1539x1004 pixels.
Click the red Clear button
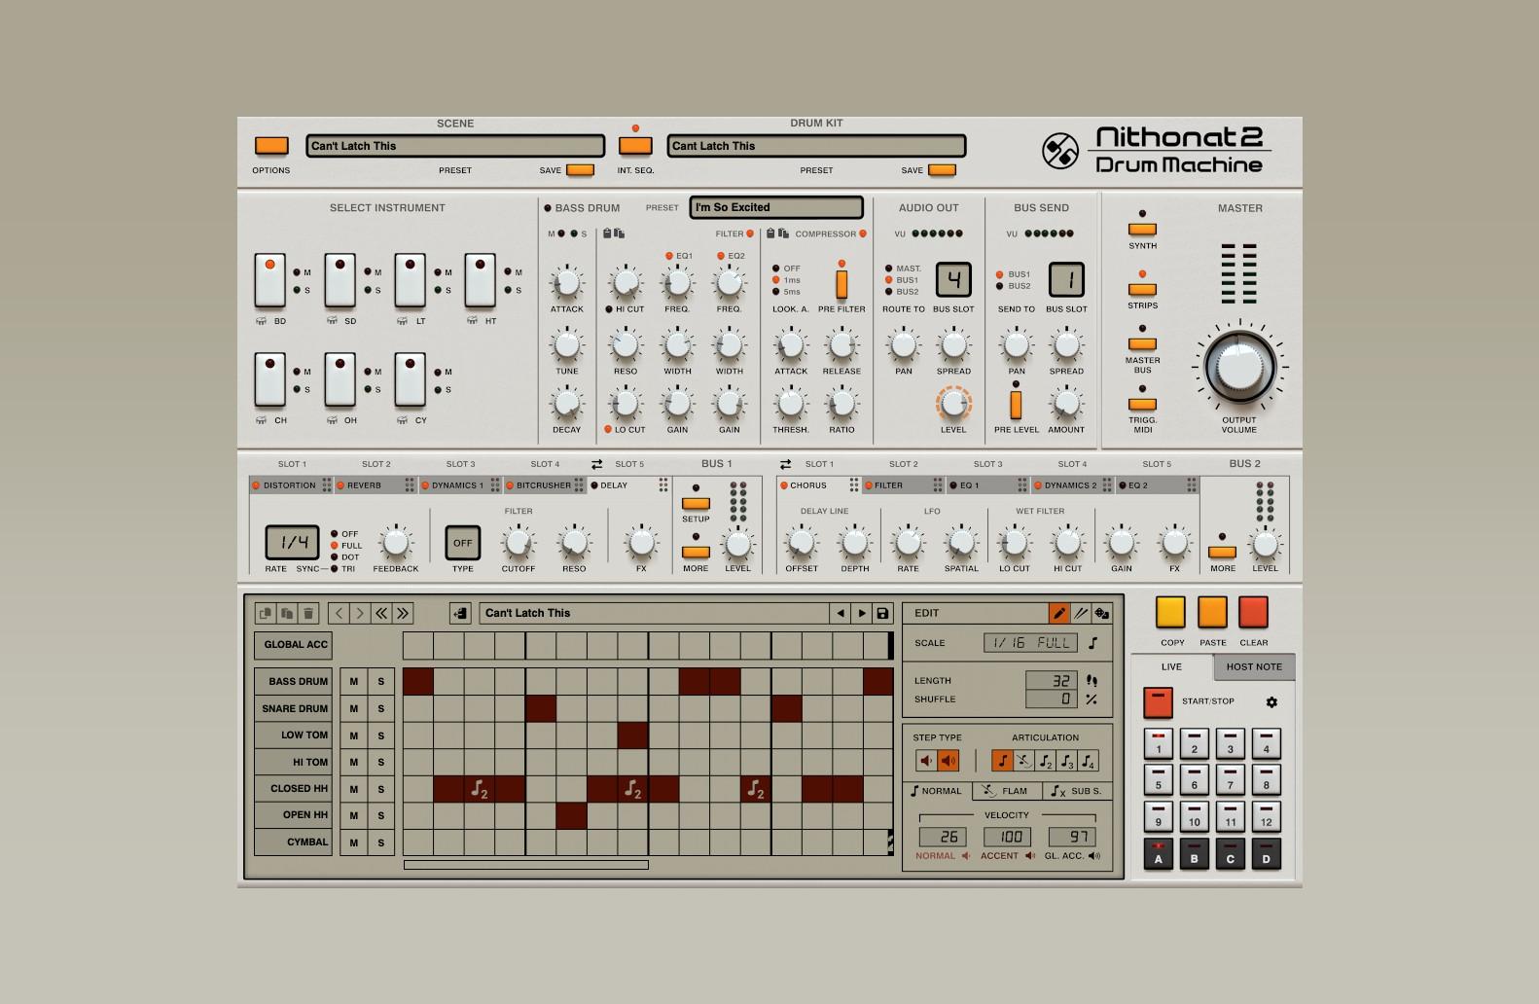1253,612
